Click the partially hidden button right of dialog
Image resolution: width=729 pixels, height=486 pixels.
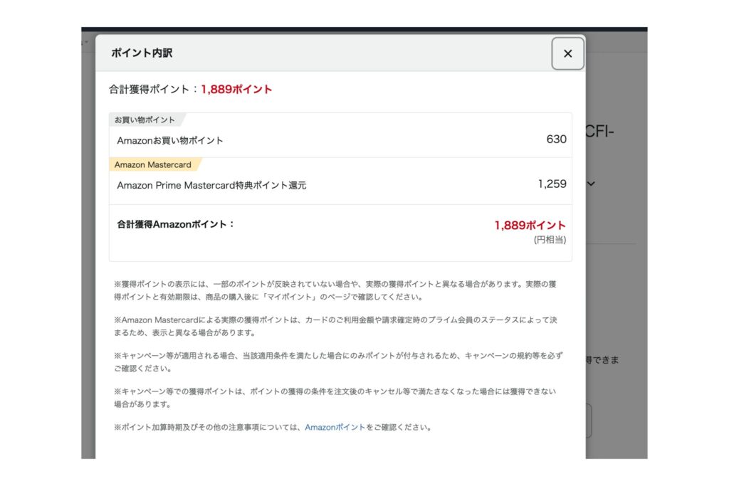[588, 421]
